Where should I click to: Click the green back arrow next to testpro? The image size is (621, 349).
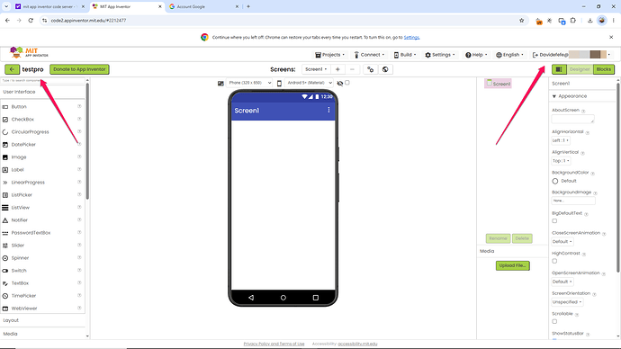[x=12, y=69]
